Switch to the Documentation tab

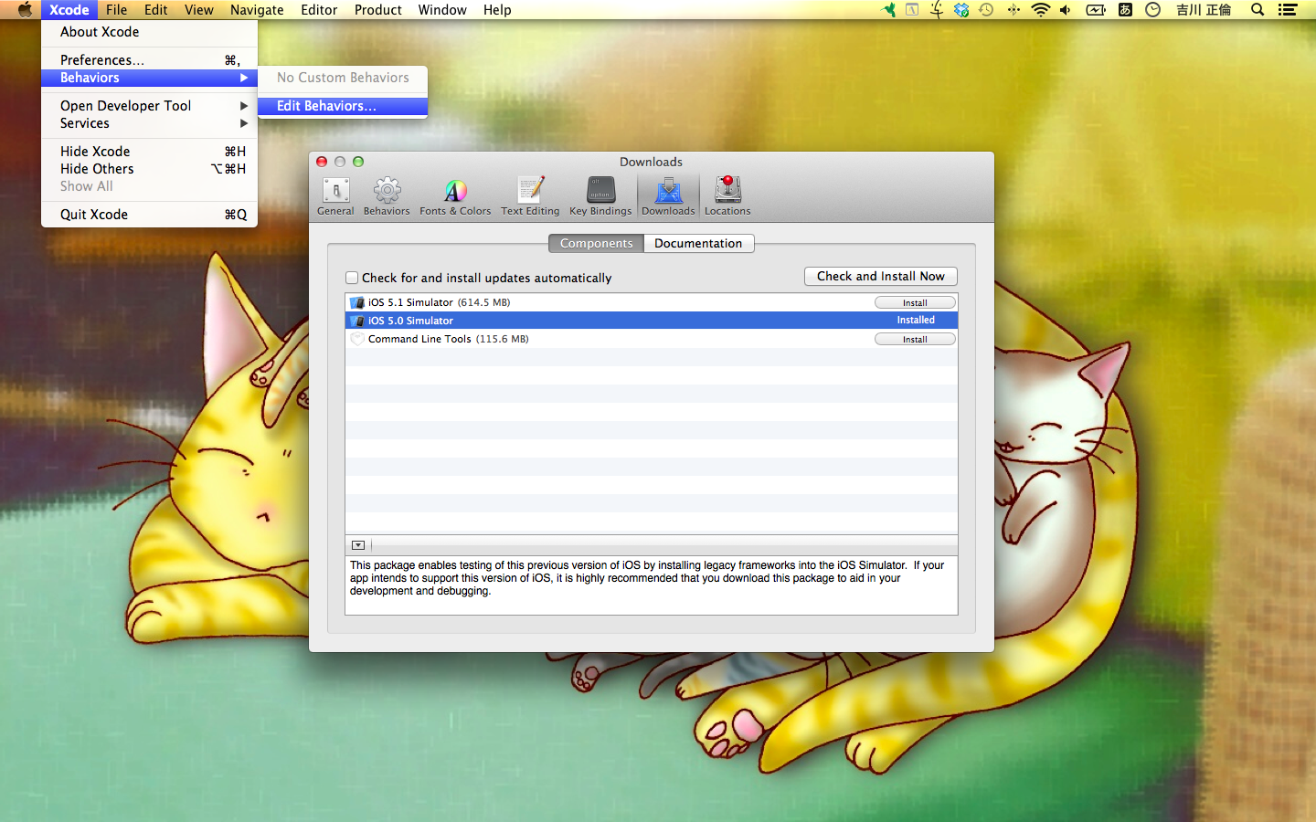click(698, 244)
